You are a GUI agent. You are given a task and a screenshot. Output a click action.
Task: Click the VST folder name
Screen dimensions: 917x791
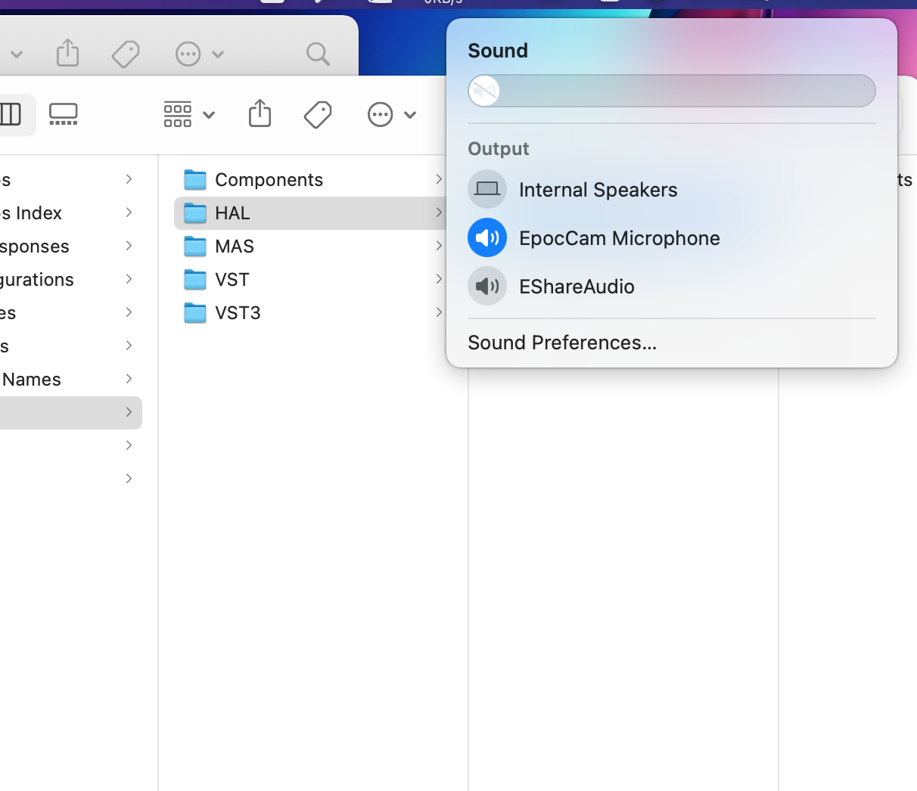tap(232, 280)
